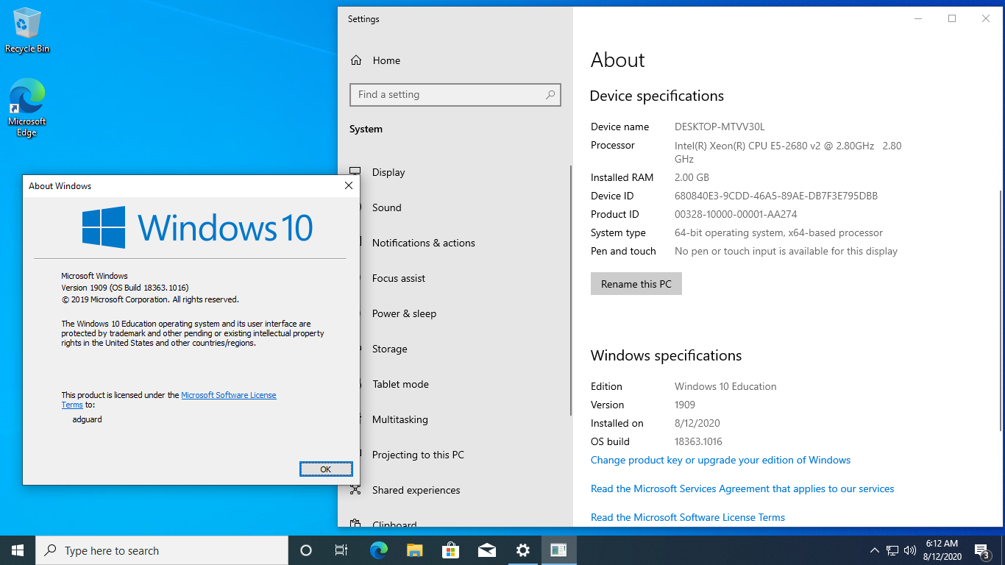Click the Installed RAM value 2.00 GB
Screen dimensions: 1005x565
(x=692, y=177)
